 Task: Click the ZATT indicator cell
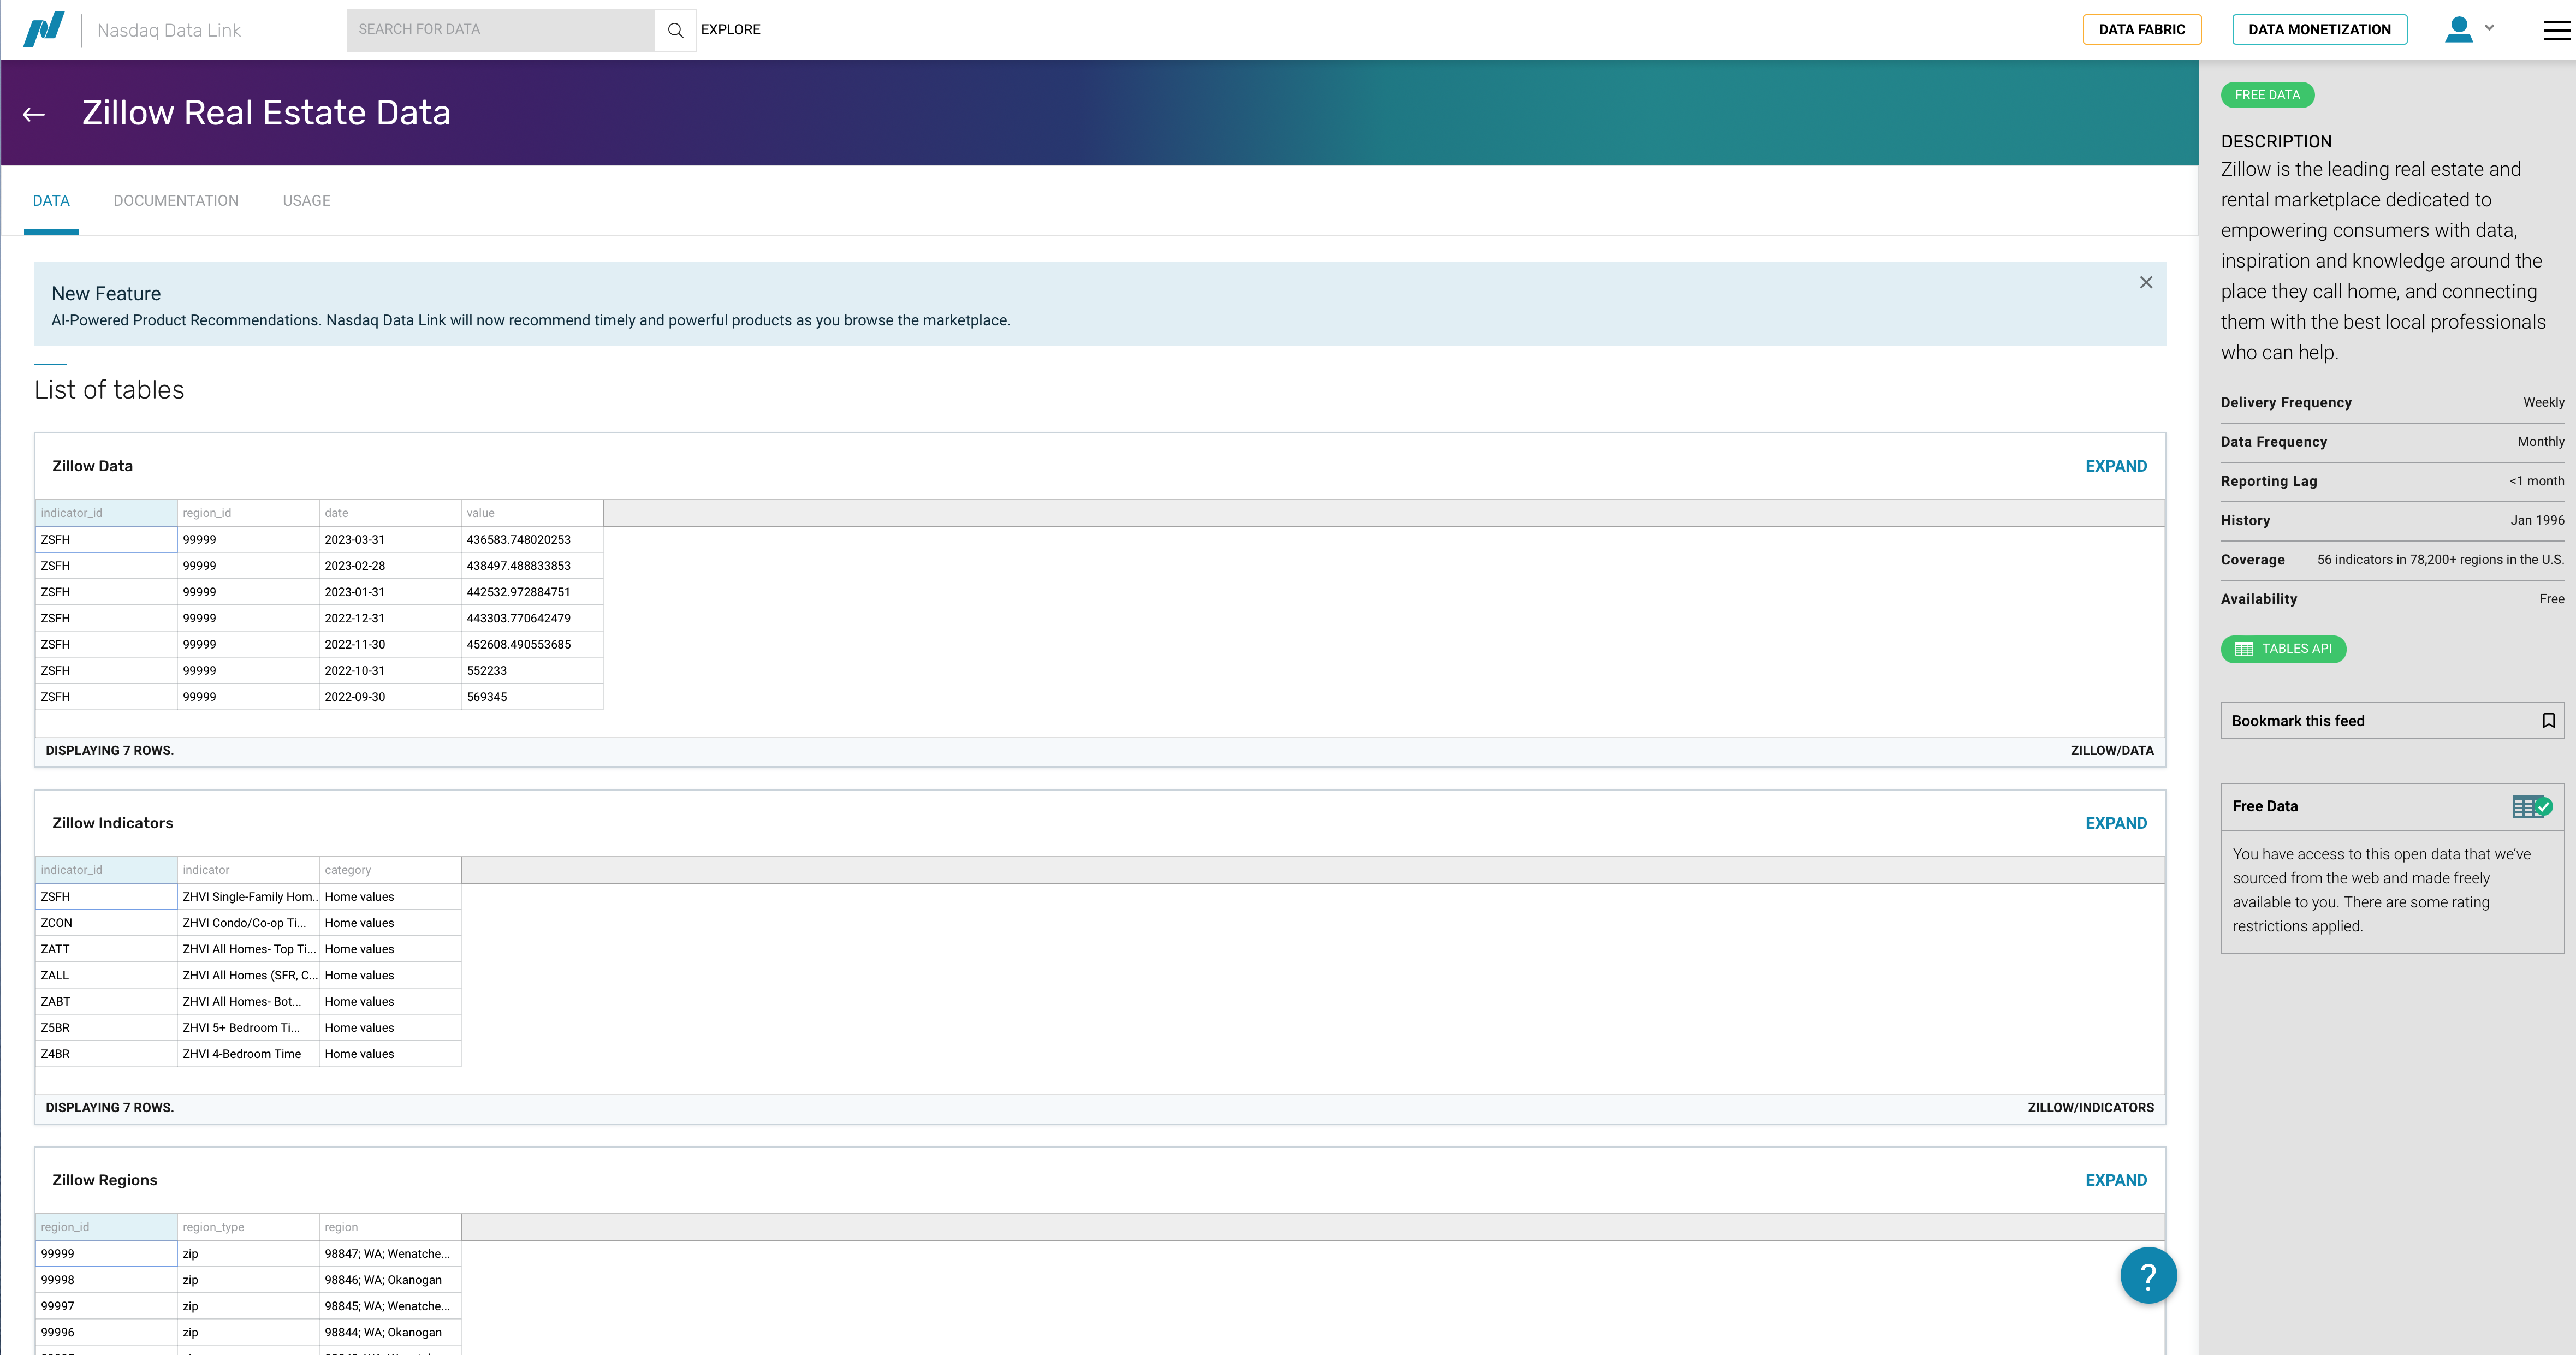[106, 949]
